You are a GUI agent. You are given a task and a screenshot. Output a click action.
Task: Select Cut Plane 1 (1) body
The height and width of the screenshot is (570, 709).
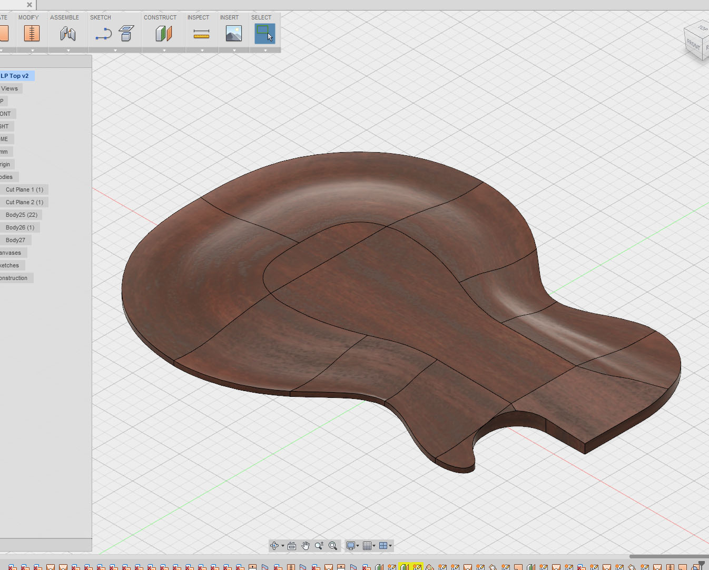[x=24, y=189]
